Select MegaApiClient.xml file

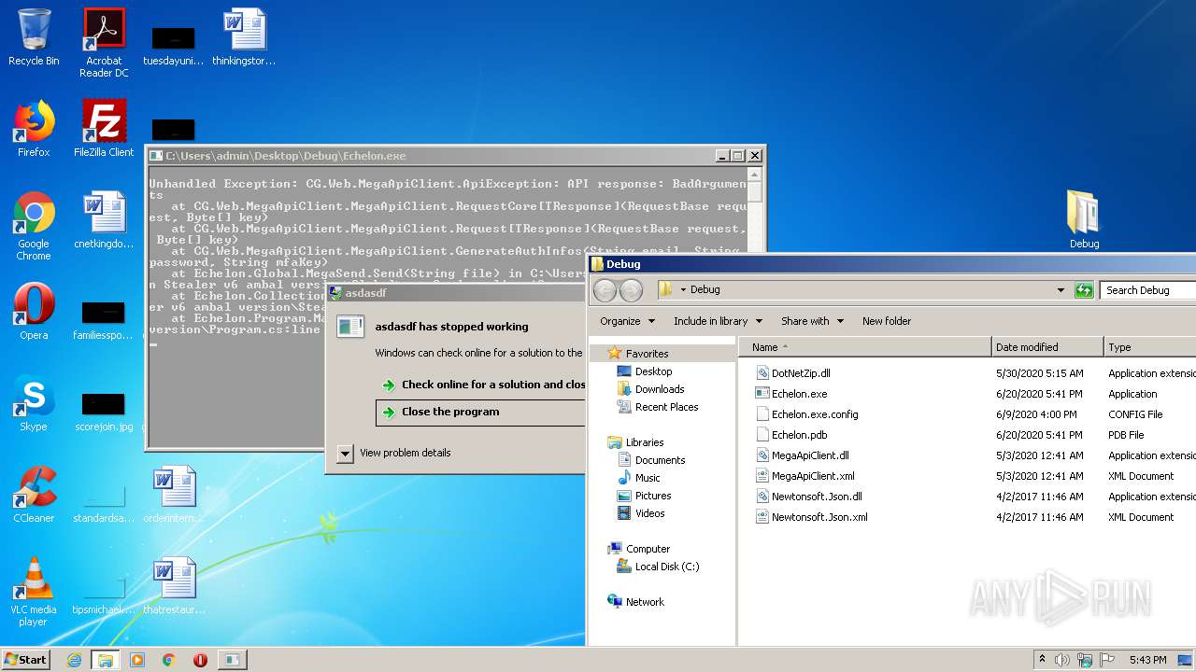tap(813, 476)
